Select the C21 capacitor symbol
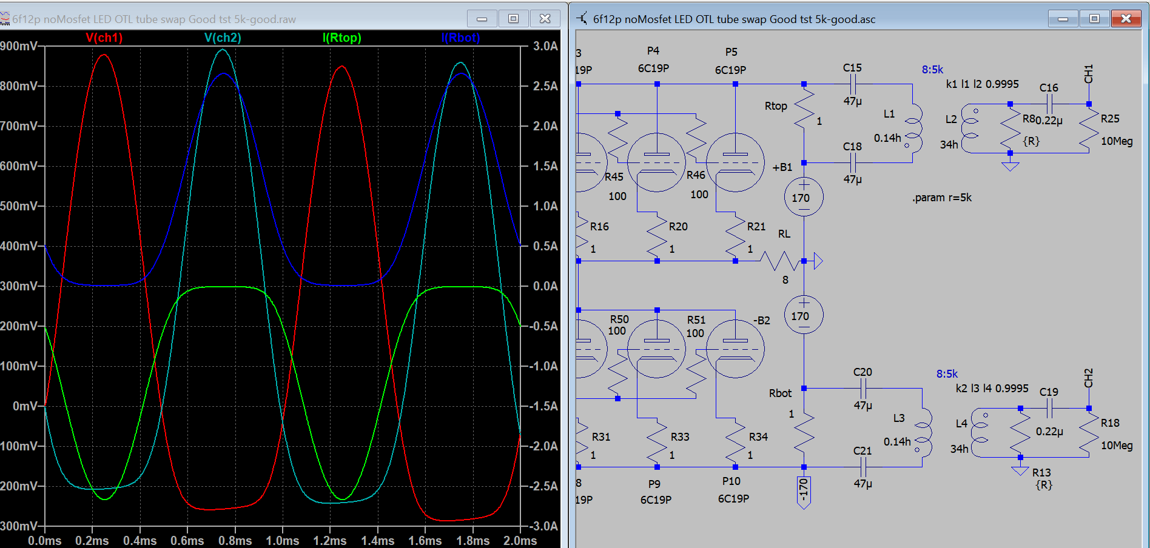Screen dimensions: 1150x548 tap(862, 467)
